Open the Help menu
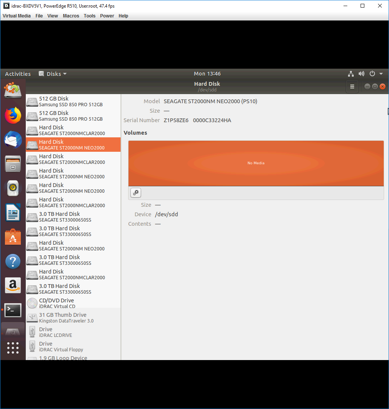This screenshot has width=389, height=409. point(123,16)
